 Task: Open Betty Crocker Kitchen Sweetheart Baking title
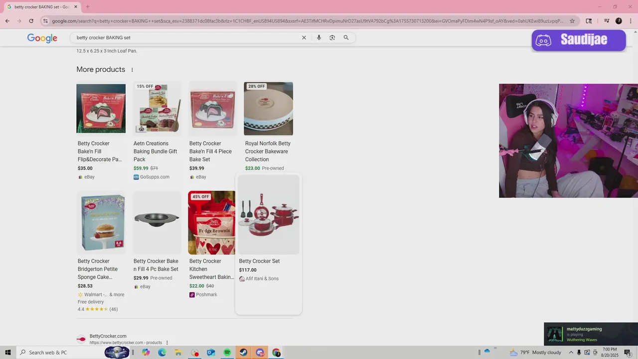coord(212,269)
